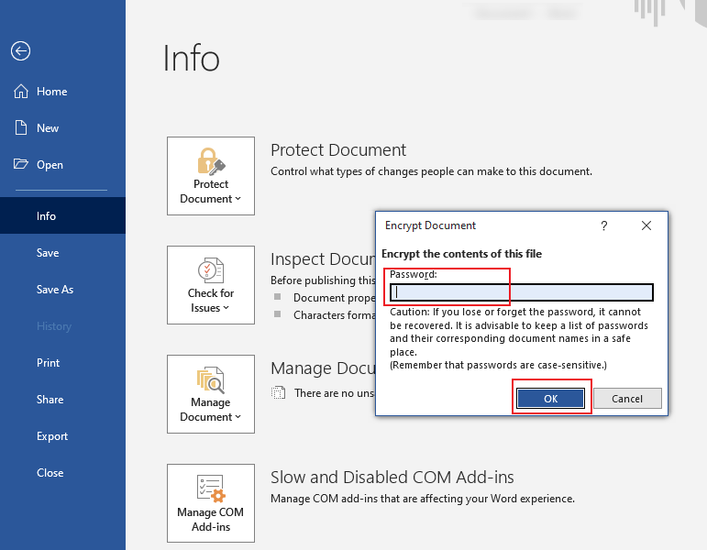Open the Print page
The height and width of the screenshot is (550, 707).
coord(62,363)
